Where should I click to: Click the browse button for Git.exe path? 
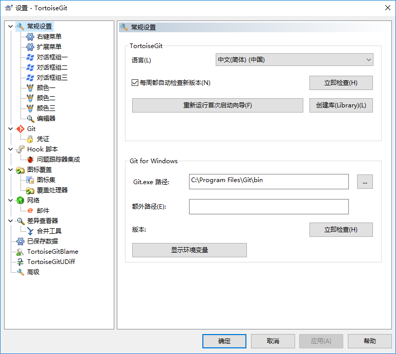(365, 182)
